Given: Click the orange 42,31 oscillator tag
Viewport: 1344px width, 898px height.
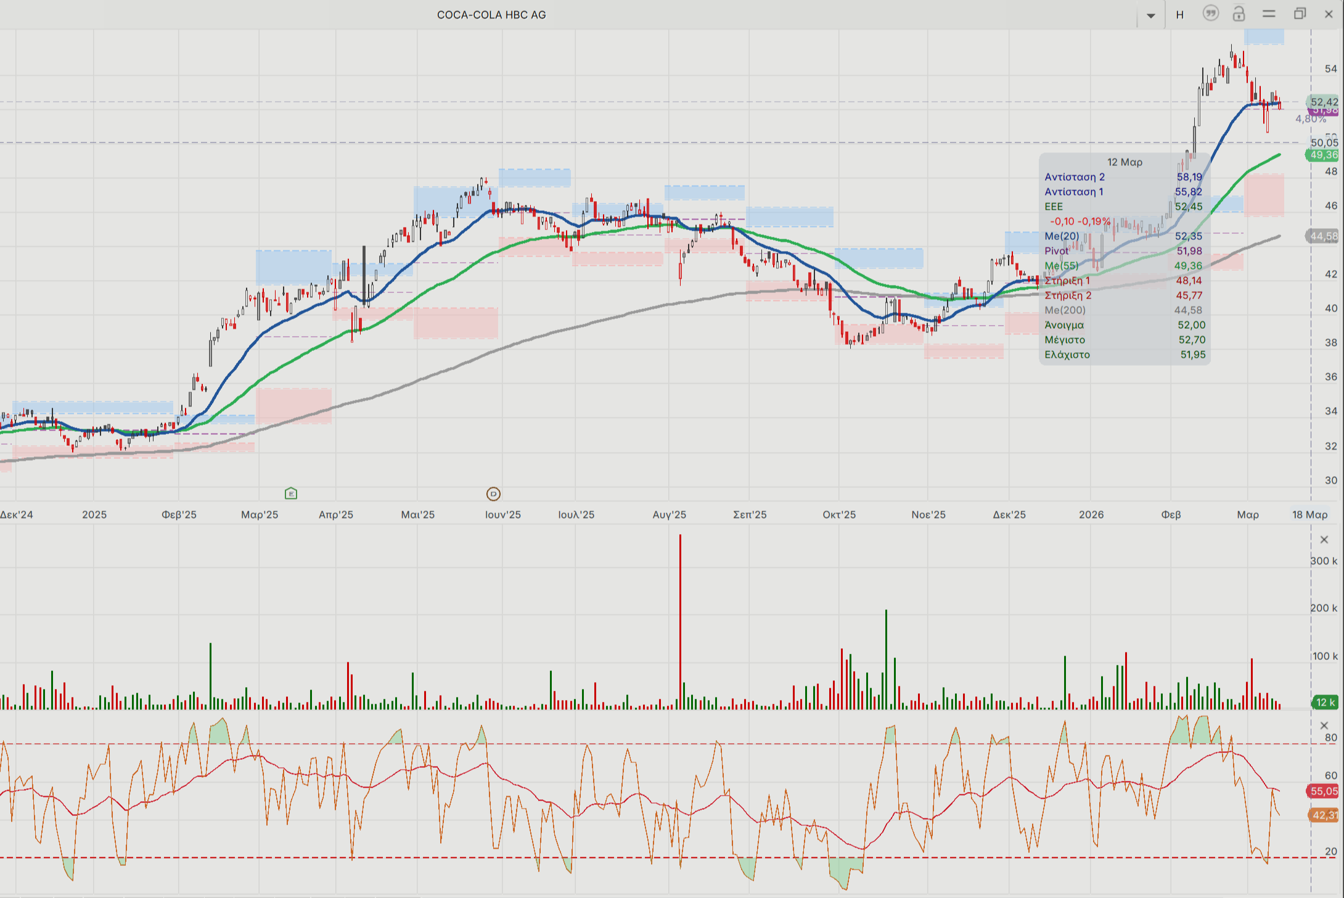Looking at the screenshot, I should (1324, 815).
